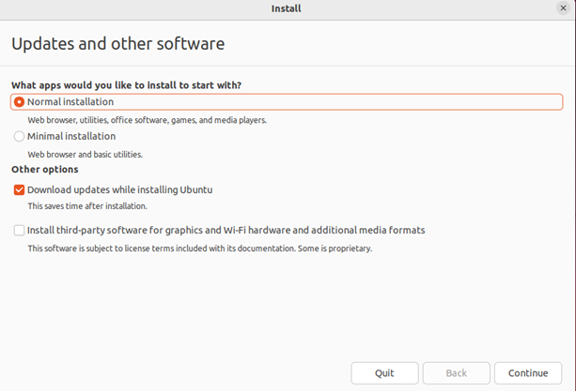Select the Normal installation radio circle
Viewport: 576px width, 391px height.
[x=20, y=102]
